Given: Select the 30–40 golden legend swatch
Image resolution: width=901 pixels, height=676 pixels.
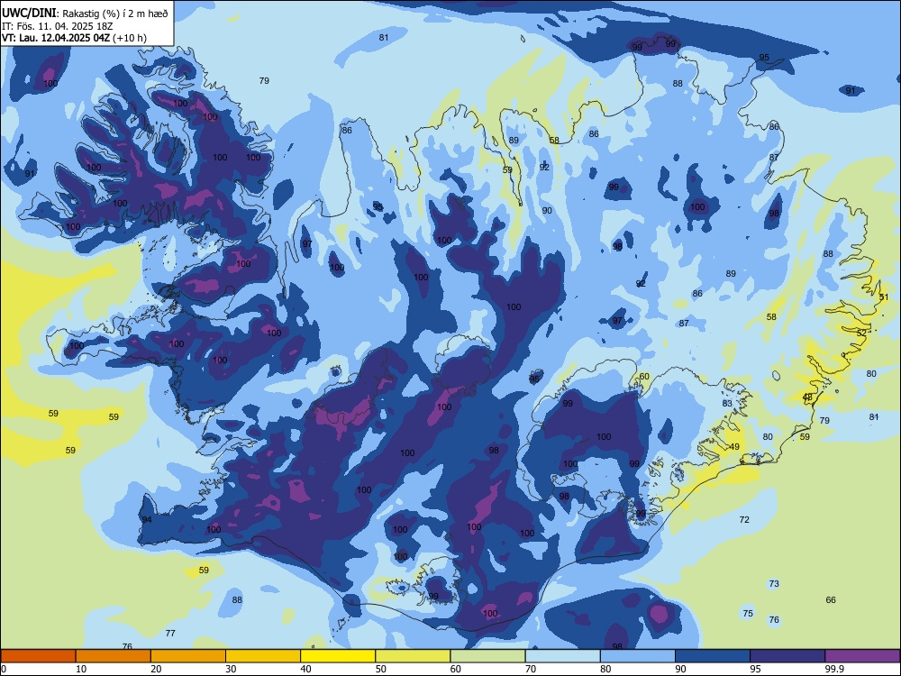Looking at the screenshot, I should click(263, 656).
